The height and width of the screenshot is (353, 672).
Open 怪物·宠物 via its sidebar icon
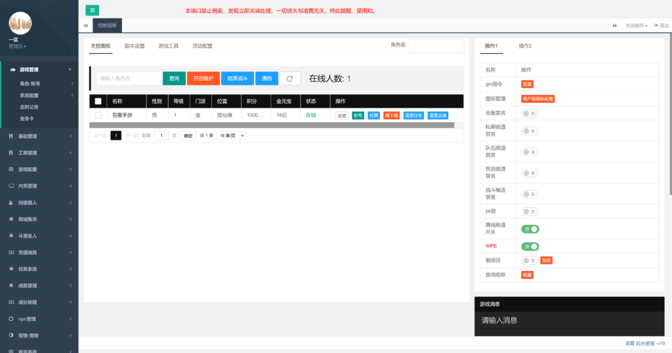[11, 335]
